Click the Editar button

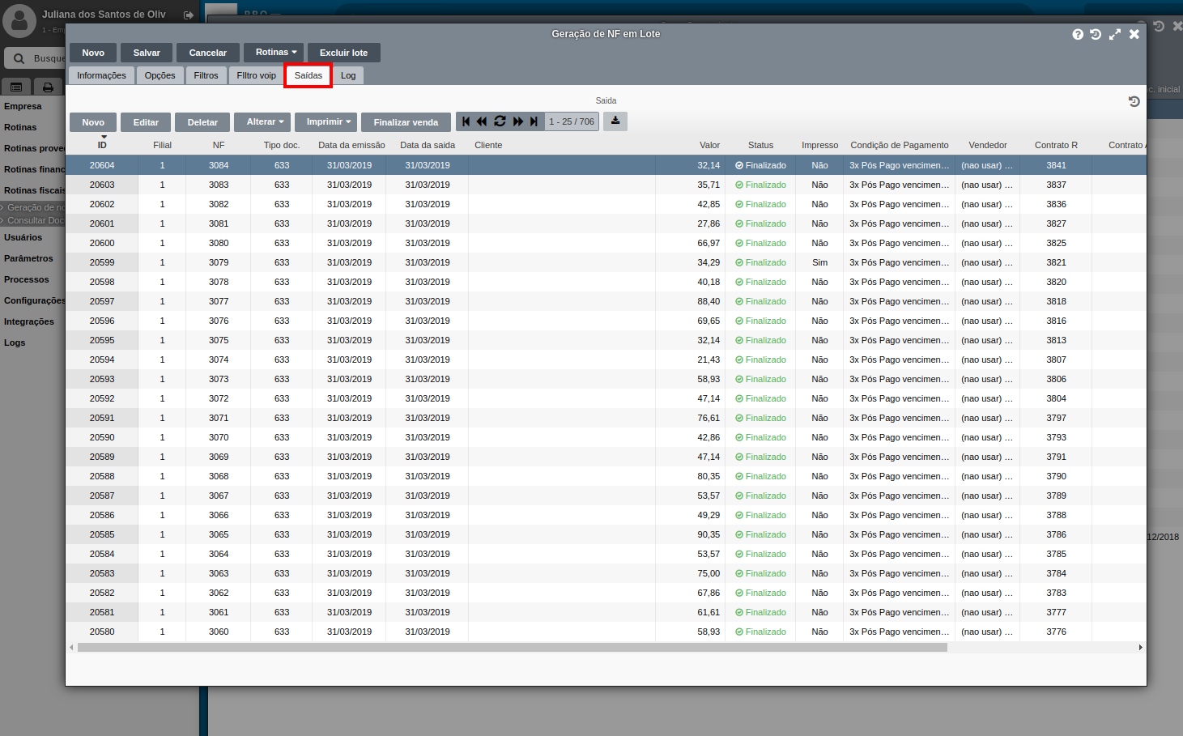click(x=146, y=122)
